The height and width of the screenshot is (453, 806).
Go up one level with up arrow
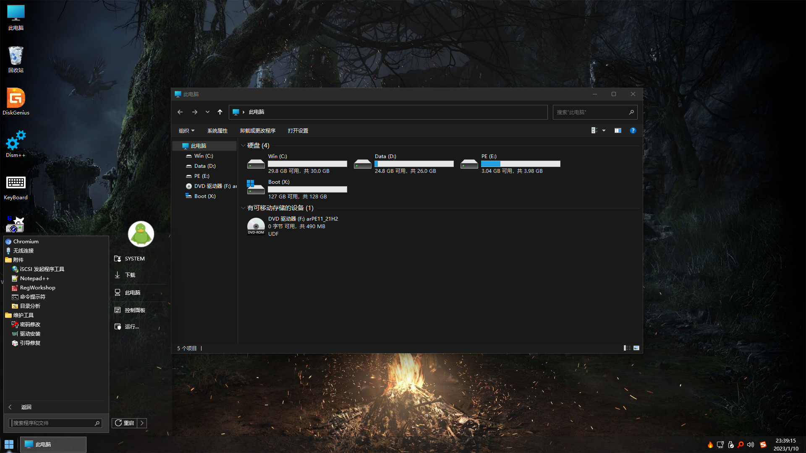(x=220, y=112)
